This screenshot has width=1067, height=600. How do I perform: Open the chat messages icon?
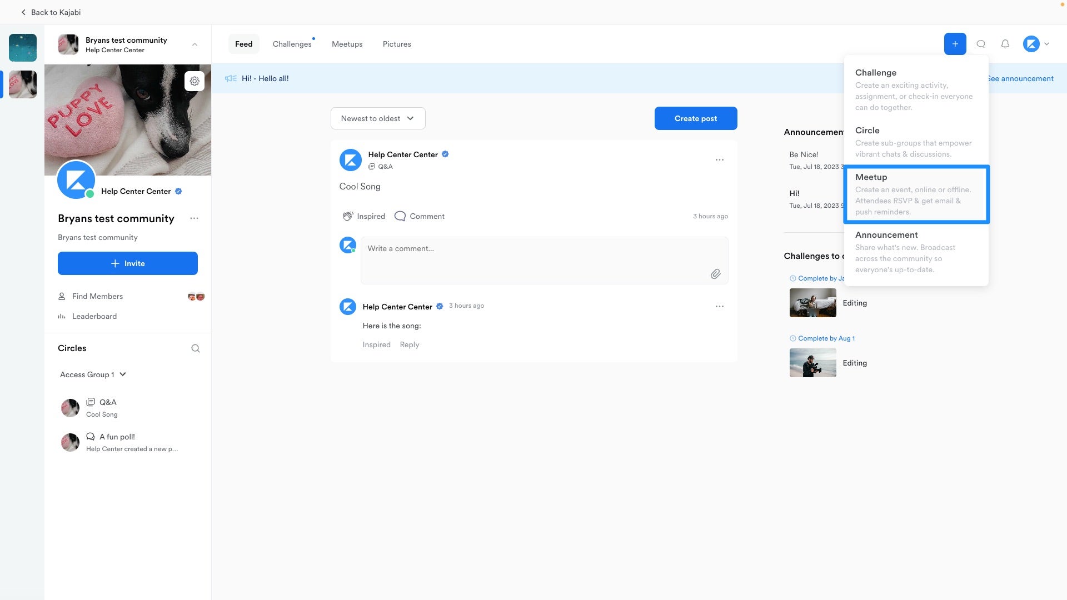(981, 44)
